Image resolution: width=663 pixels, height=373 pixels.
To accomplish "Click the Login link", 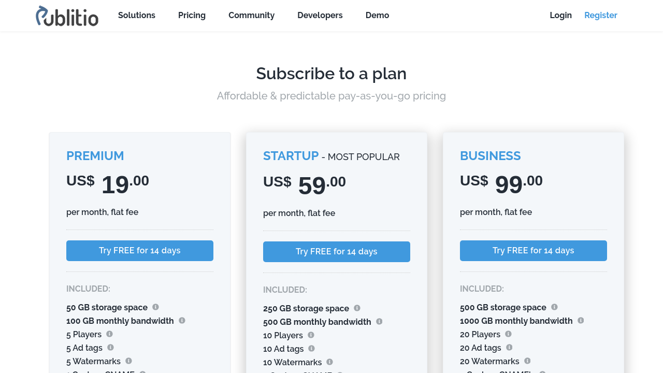I will (x=560, y=16).
